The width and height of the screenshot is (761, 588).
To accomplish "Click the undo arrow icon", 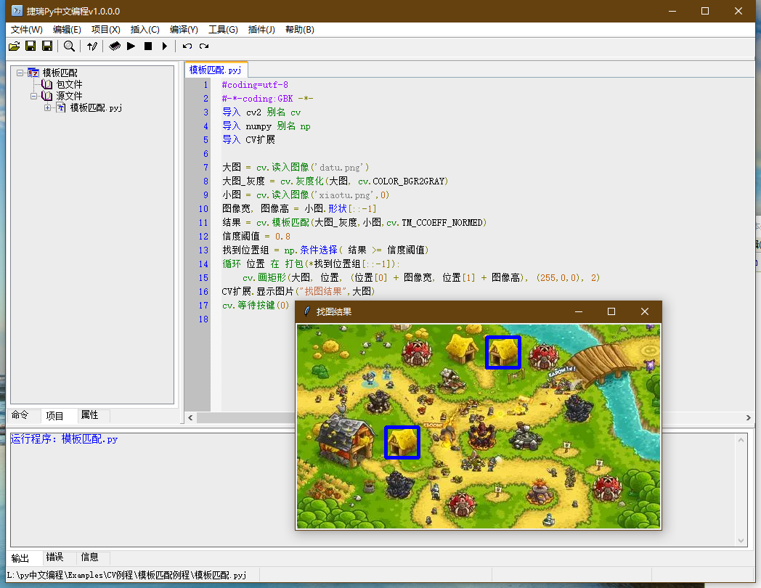I will (187, 46).
